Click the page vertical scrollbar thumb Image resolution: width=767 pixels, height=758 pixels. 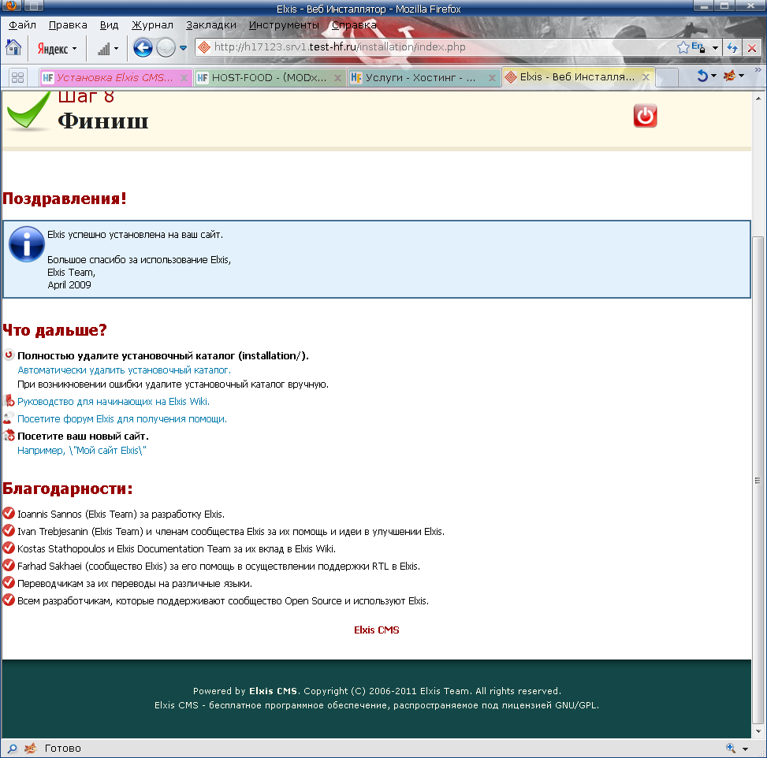(758, 480)
